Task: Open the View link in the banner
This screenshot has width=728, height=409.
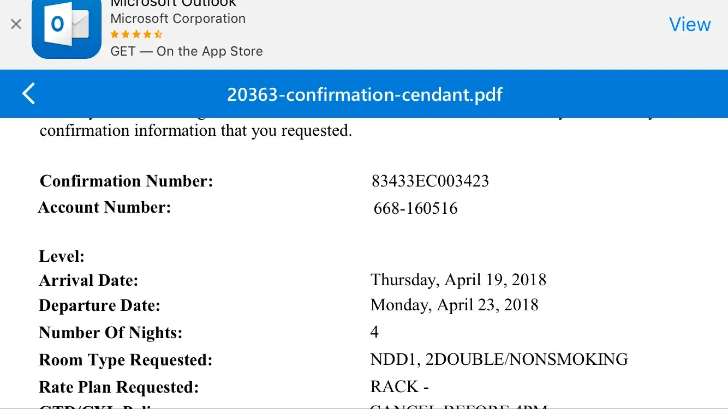Action: click(690, 25)
